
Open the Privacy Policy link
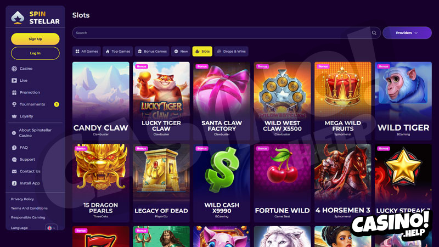(x=22, y=199)
